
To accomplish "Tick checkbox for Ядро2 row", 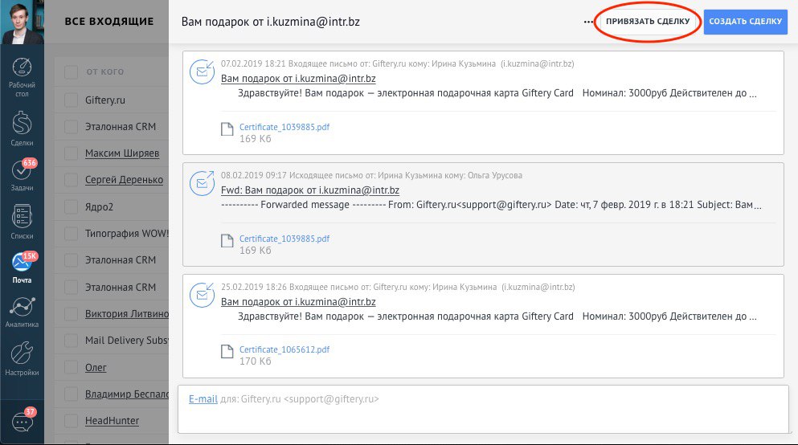I will [72, 207].
